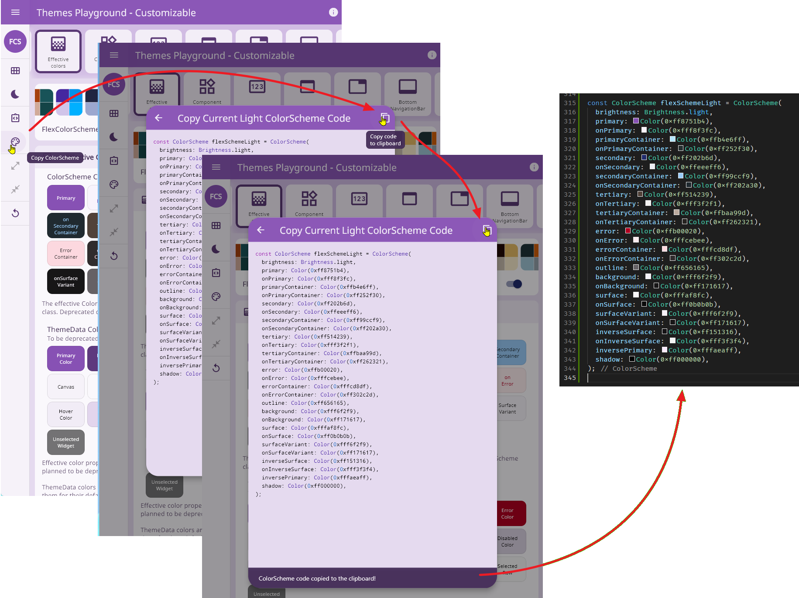The image size is (799, 598).
Task: Click 'Copy Current Light ColorScheme Code' front title
Action: click(366, 230)
